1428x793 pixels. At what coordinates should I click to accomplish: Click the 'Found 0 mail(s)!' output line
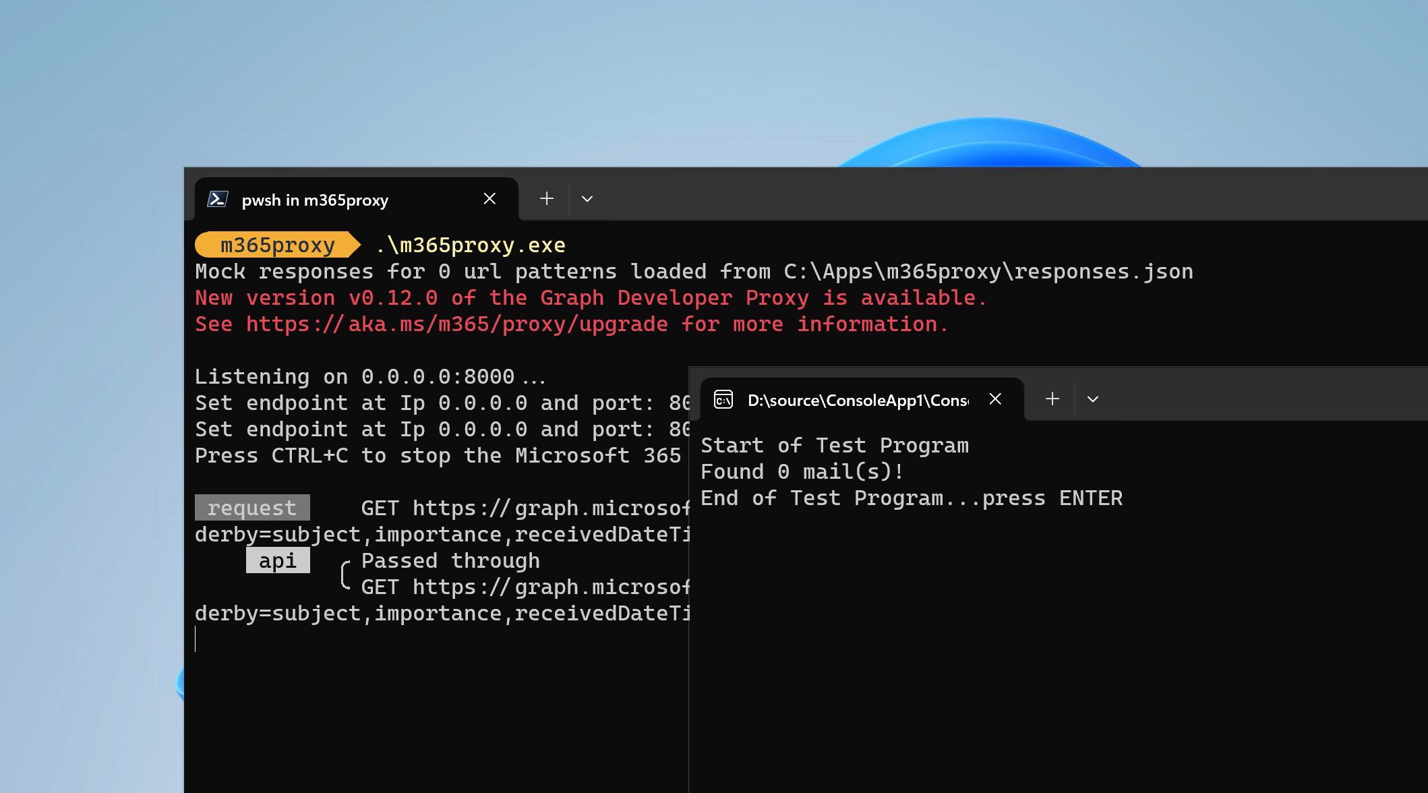click(802, 472)
